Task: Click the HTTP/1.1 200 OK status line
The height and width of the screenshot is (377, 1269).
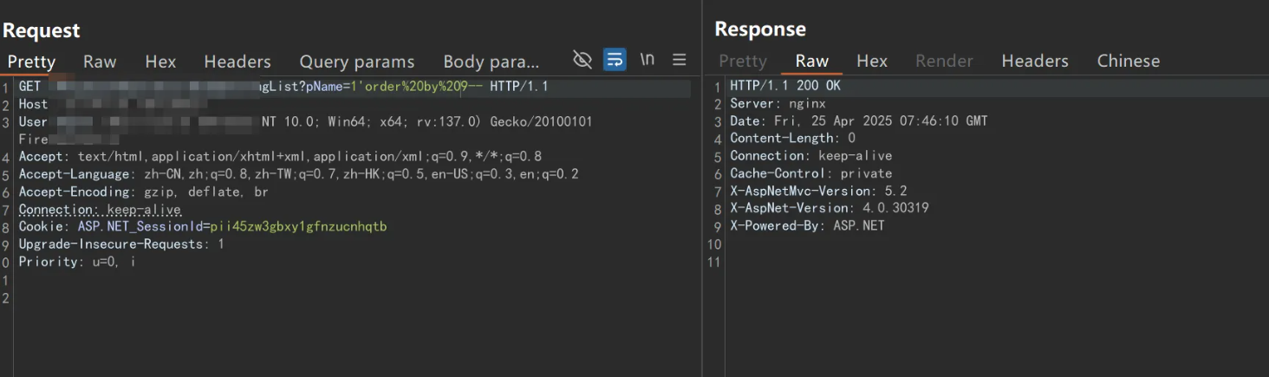Action: click(785, 86)
